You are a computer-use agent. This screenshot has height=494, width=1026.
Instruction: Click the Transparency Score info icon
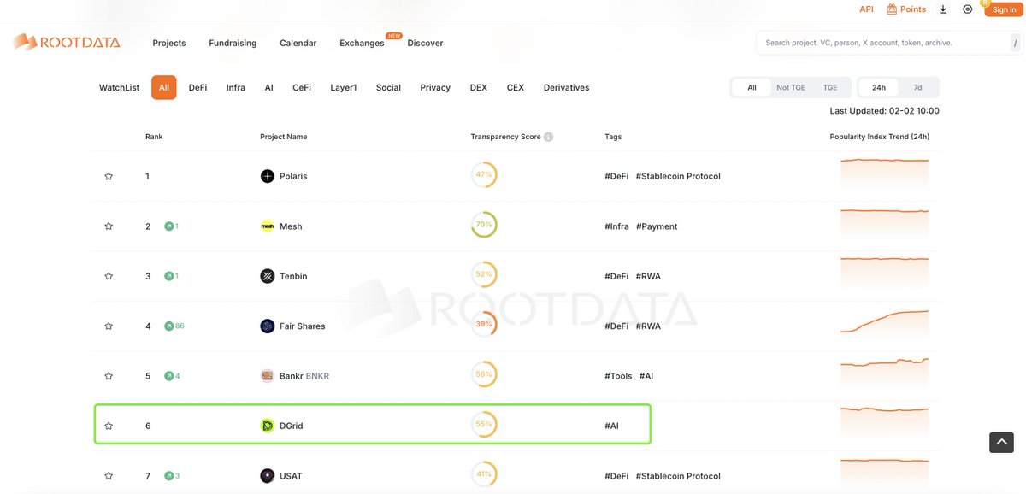point(548,137)
